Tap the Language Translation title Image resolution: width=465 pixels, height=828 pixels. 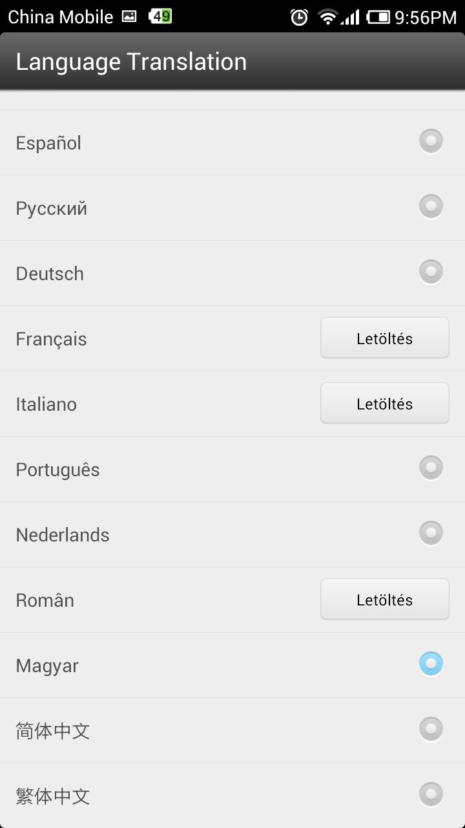click(131, 62)
